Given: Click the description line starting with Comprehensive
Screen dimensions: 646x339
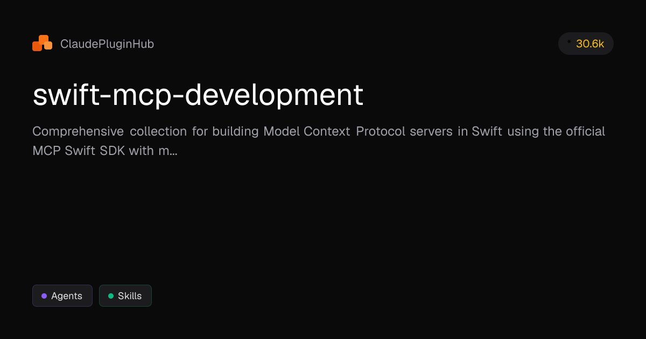Looking at the screenshot, I should tap(319, 131).
